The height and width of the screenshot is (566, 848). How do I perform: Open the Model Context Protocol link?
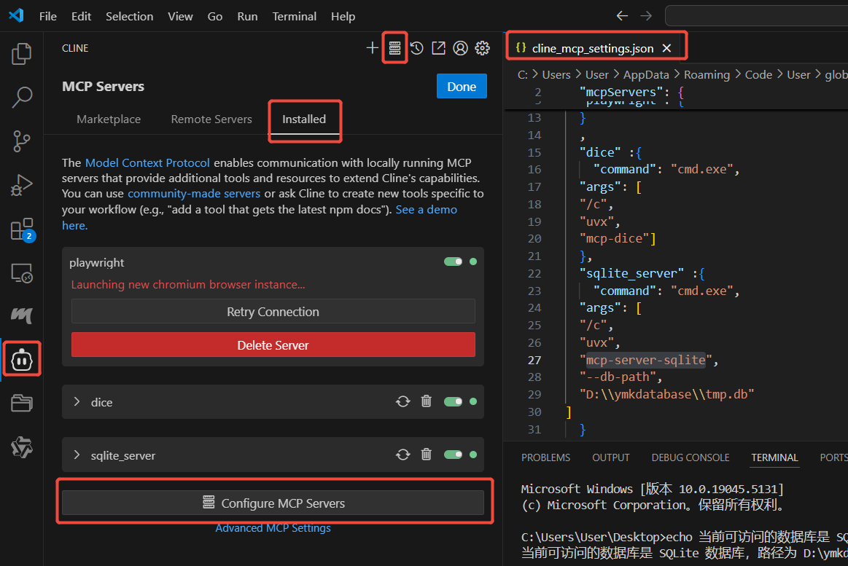147,162
